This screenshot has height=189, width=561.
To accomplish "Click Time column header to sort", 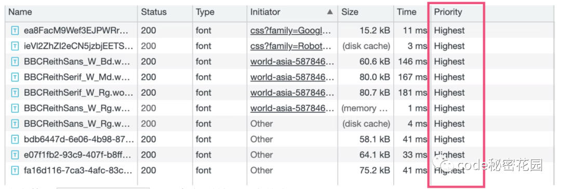I will tap(406, 12).
